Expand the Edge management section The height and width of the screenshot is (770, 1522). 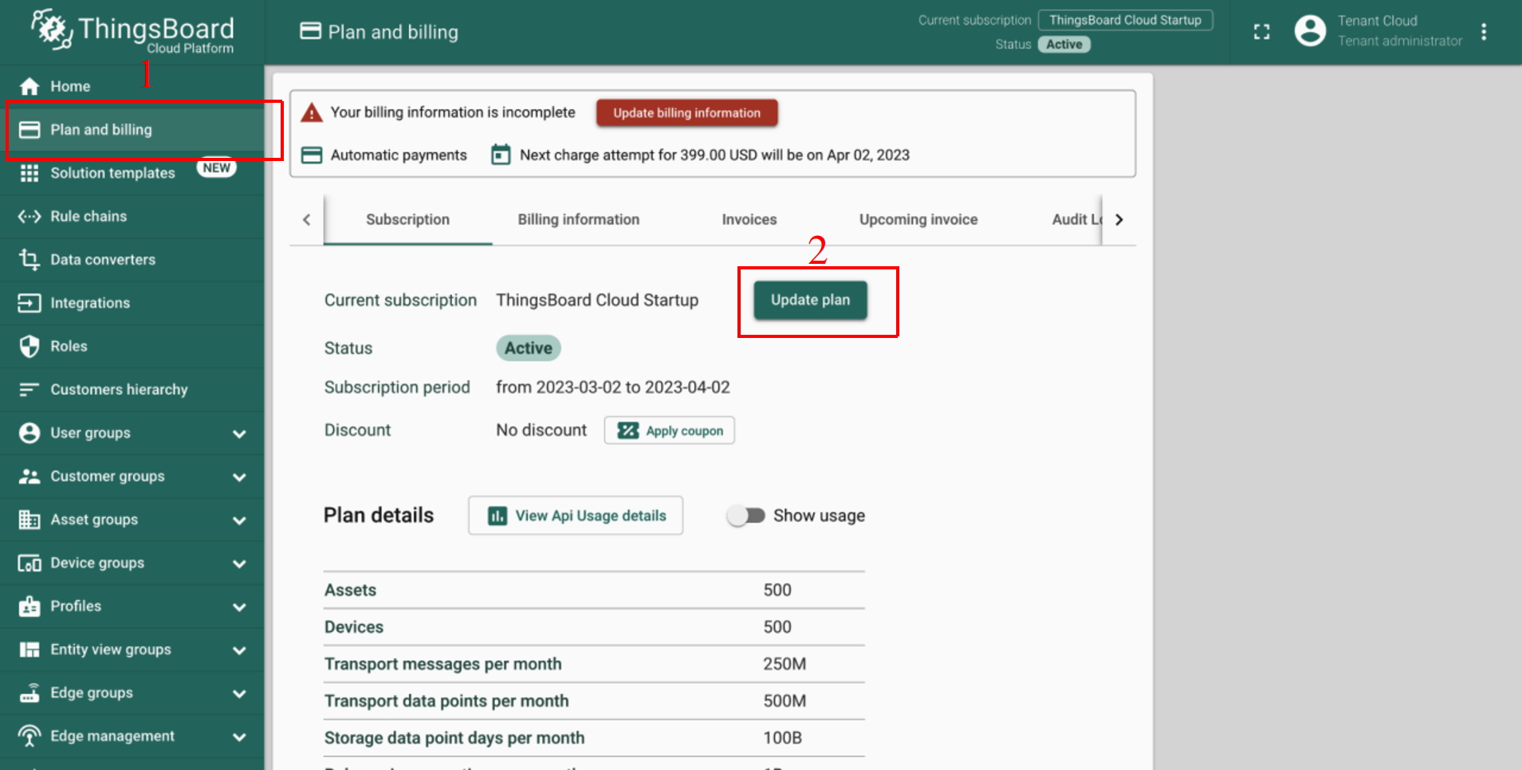[x=238, y=737]
